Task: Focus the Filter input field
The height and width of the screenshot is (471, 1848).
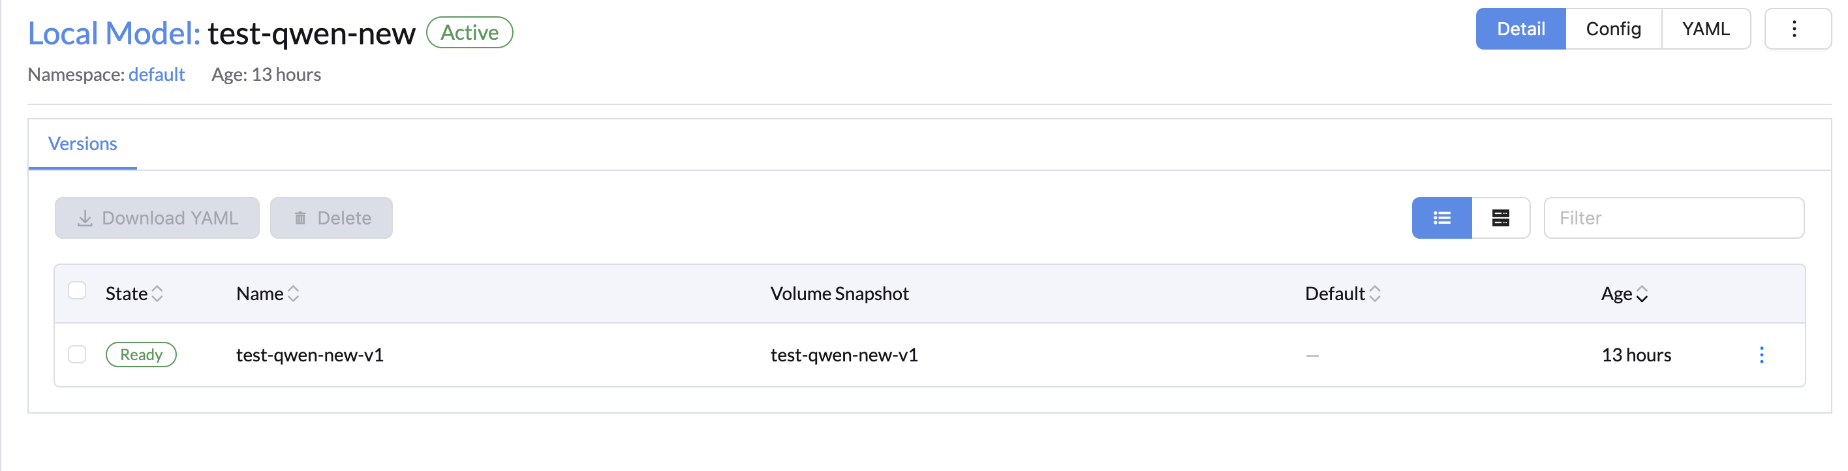Action: (x=1674, y=218)
